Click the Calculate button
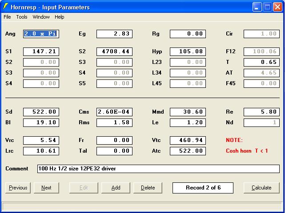Viewport: 285px width, 213px height. click(x=261, y=188)
